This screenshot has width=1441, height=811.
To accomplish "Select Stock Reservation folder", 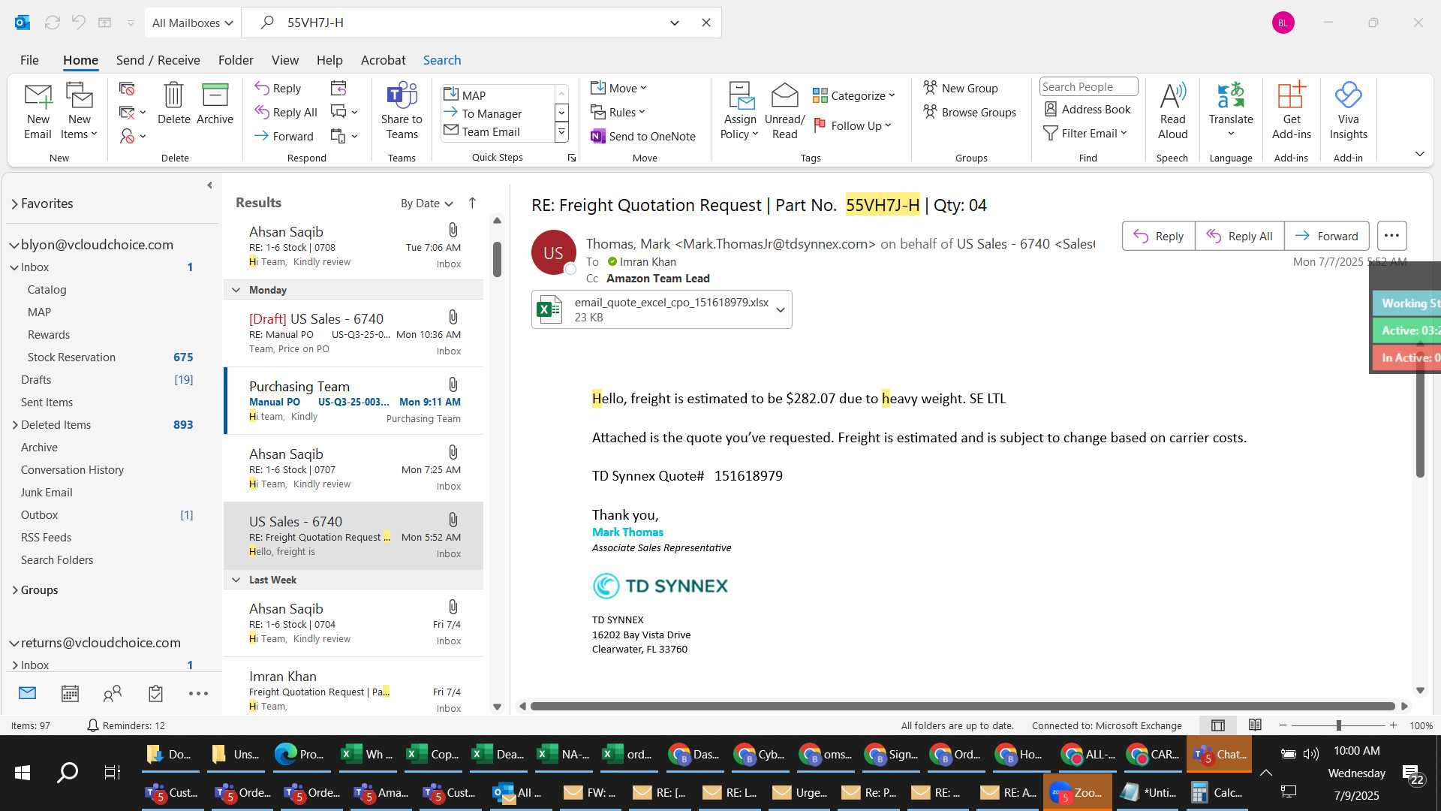I will 71,357.
